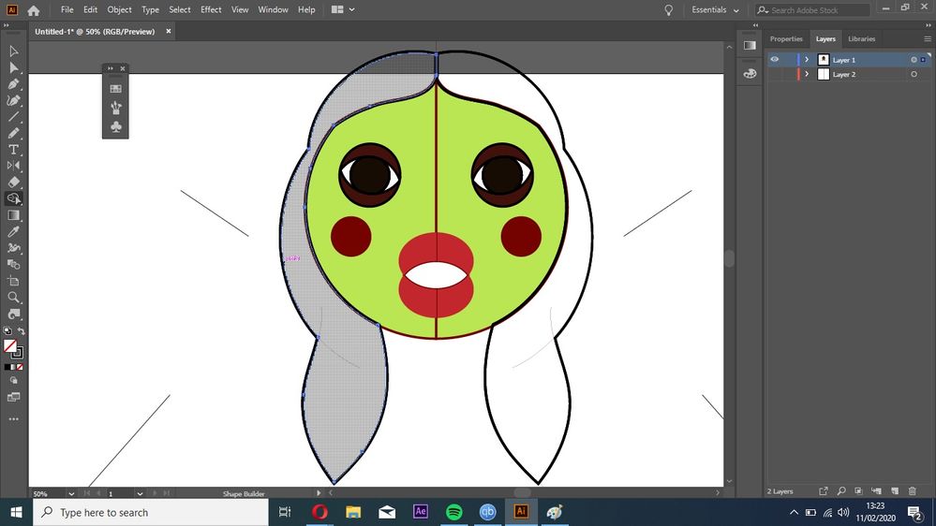
Task: Pick the Type tool
Action: click(14, 150)
